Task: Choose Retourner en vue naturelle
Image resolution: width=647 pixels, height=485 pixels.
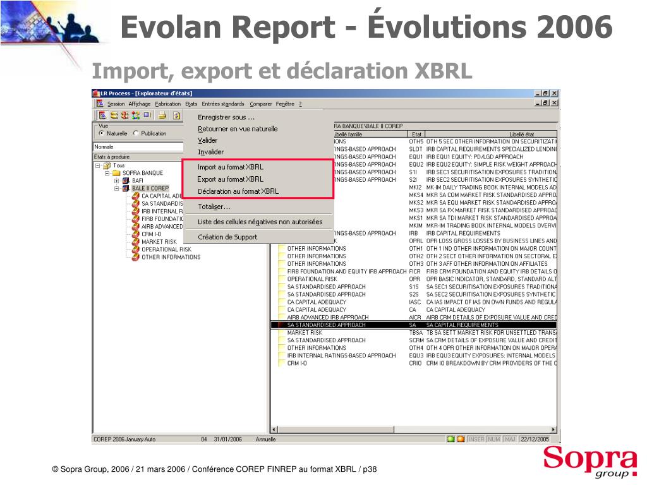Action: click(x=238, y=129)
